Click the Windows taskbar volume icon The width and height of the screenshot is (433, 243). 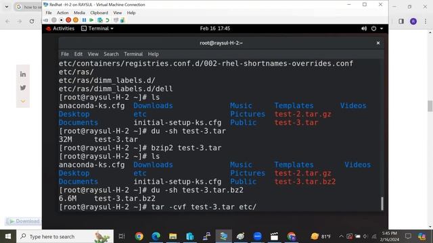click(365, 236)
